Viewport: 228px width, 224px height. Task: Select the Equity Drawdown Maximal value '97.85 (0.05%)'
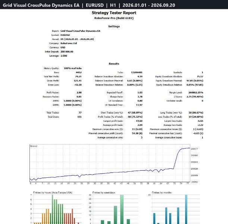point(195,81)
